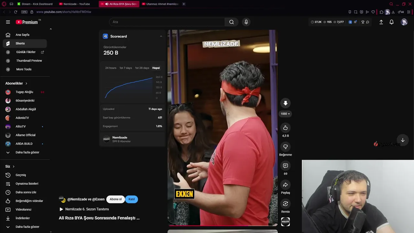Select the 1st 7 days range
Image resolution: width=414 pixels, height=233 pixels.
(125, 68)
